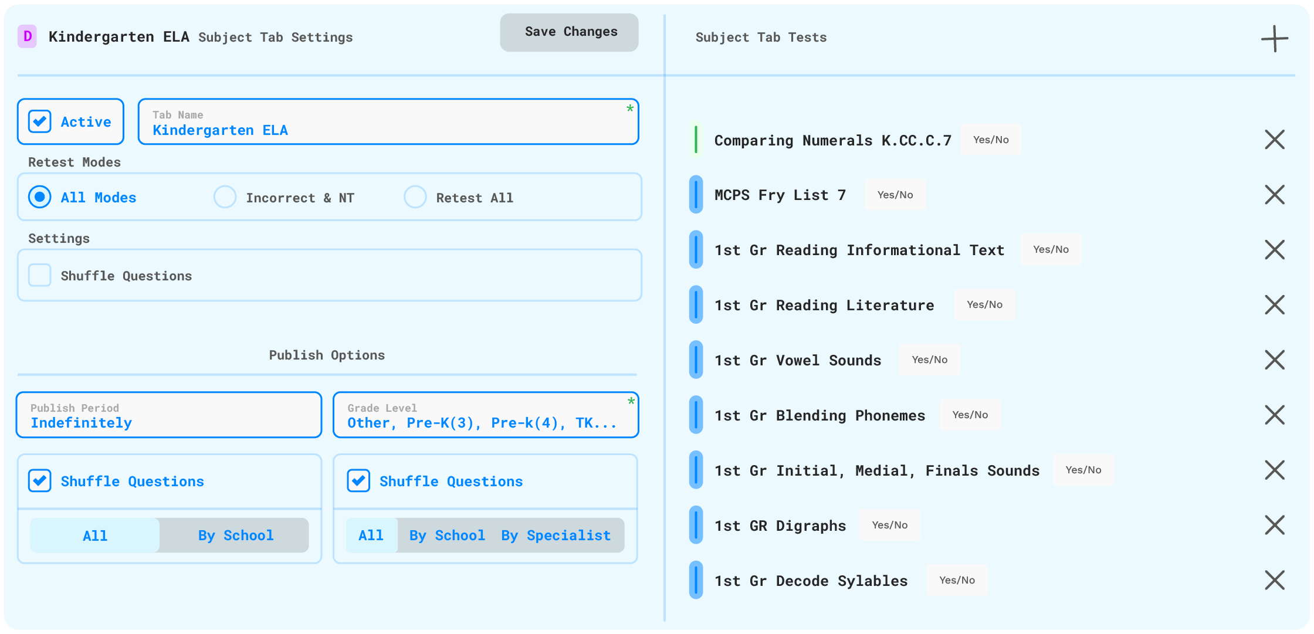The width and height of the screenshot is (1314, 634).
Task: Open 1st Gr Reading Literature test
Action: (824, 306)
